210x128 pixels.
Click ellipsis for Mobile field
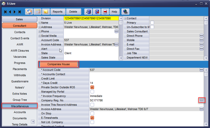(201, 40)
